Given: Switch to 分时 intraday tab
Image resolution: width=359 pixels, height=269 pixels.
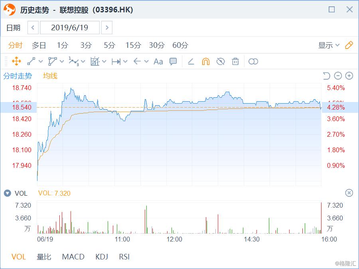Looking at the screenshot, I should (15, 45).
